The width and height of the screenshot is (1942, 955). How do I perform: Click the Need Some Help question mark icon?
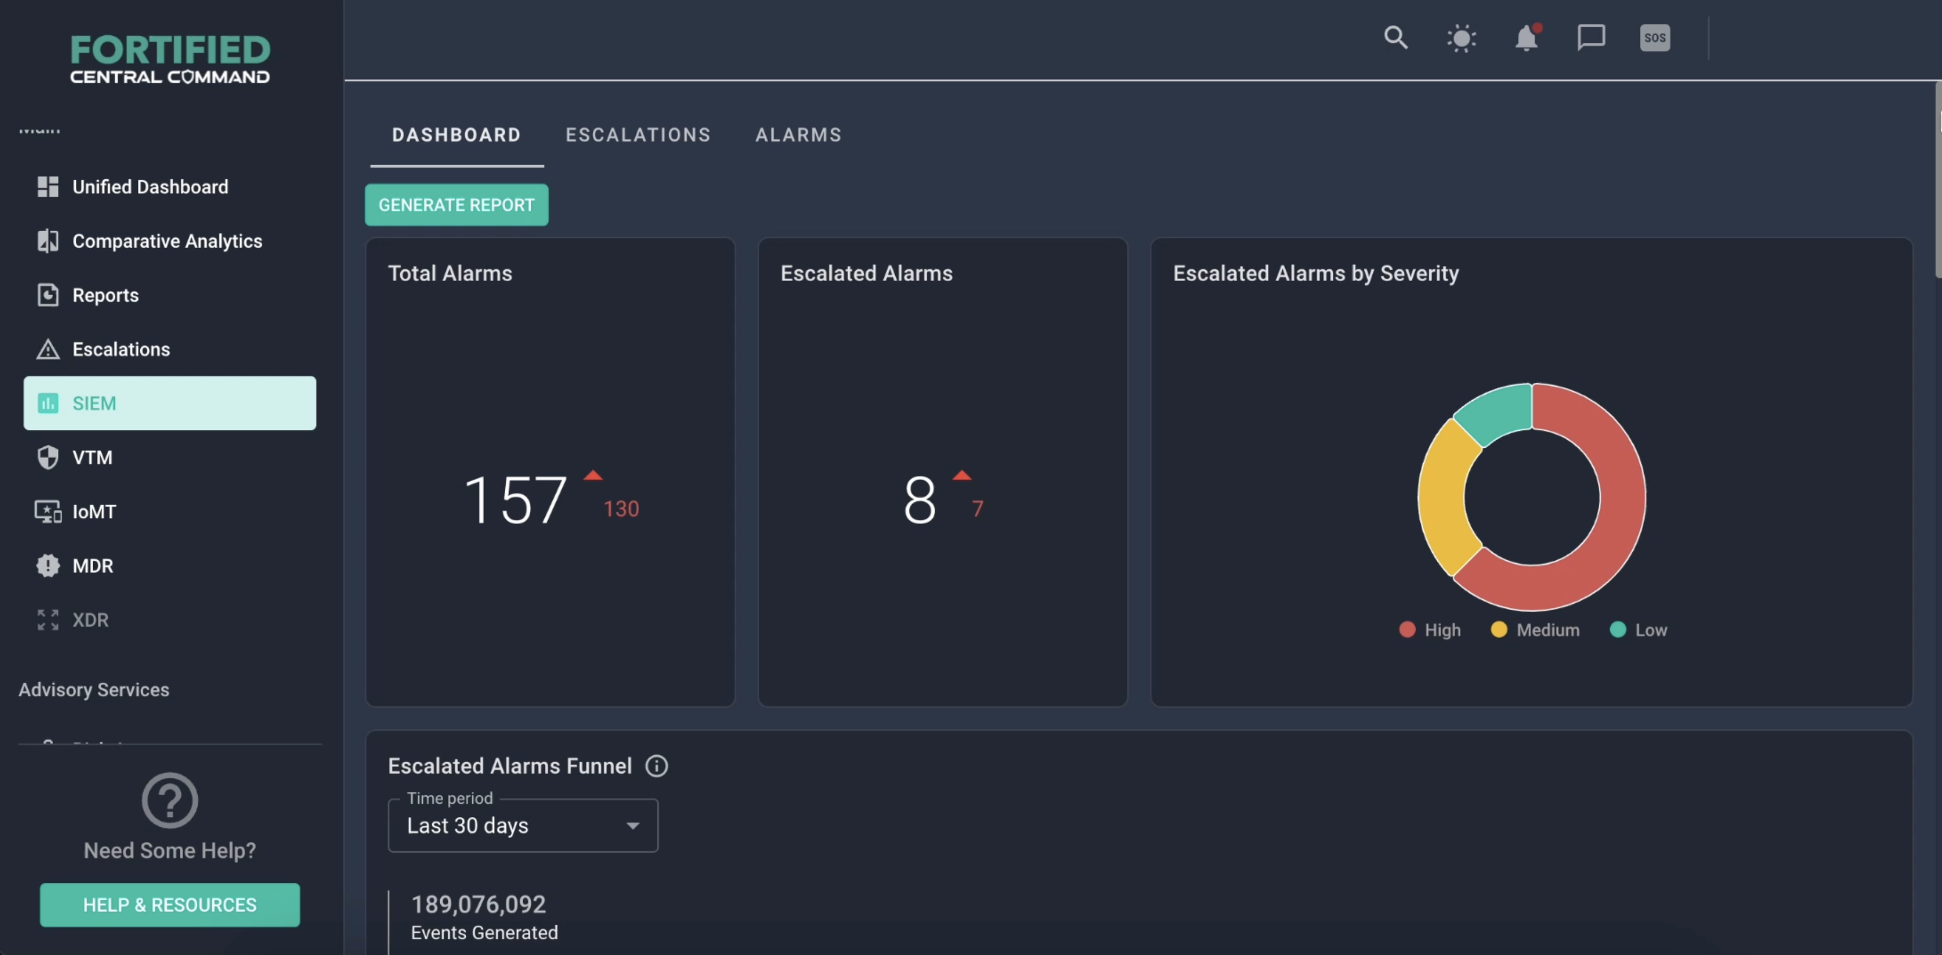point(170,801)
